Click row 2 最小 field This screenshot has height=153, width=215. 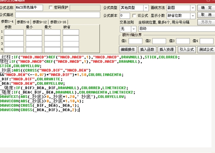tap(34, 38)
